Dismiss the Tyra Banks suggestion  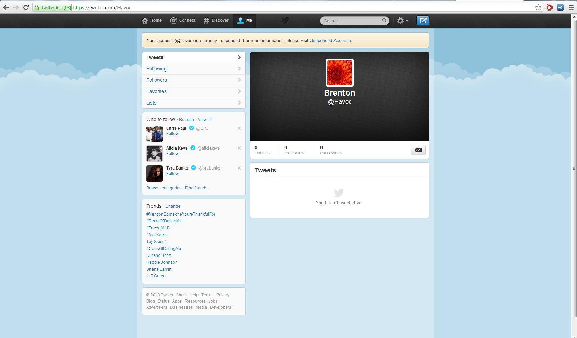click(x=239, y=168)
